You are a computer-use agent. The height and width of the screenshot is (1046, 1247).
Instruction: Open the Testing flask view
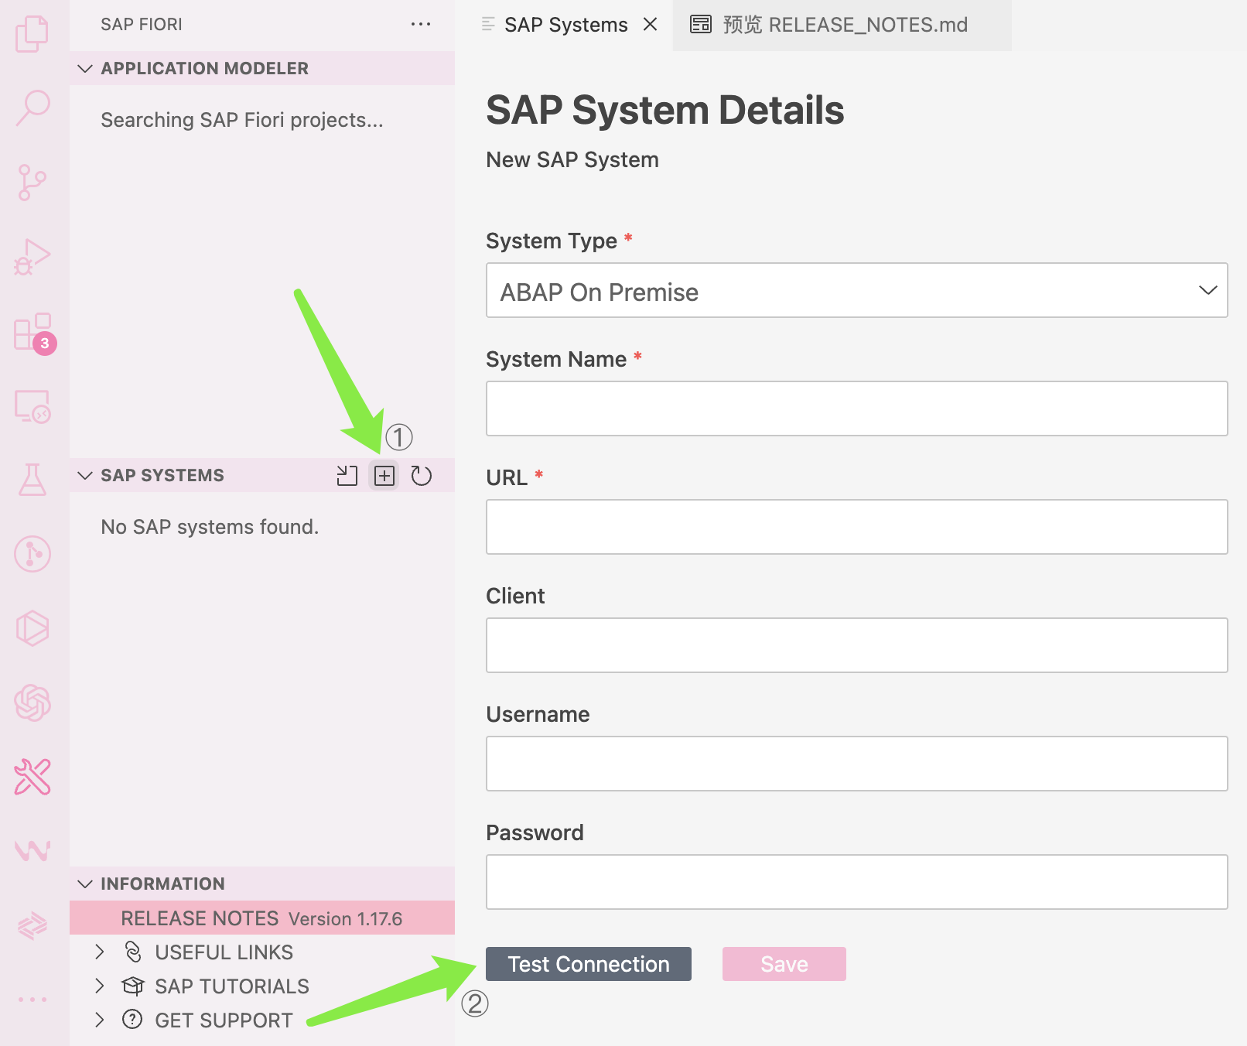(x=32, y=480)
